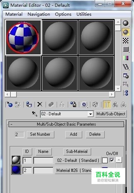Viewport: 134px width, 193px height.
Task: Uncheck the On/Off checkbox for sub-material 1
Action: (112, 160)
